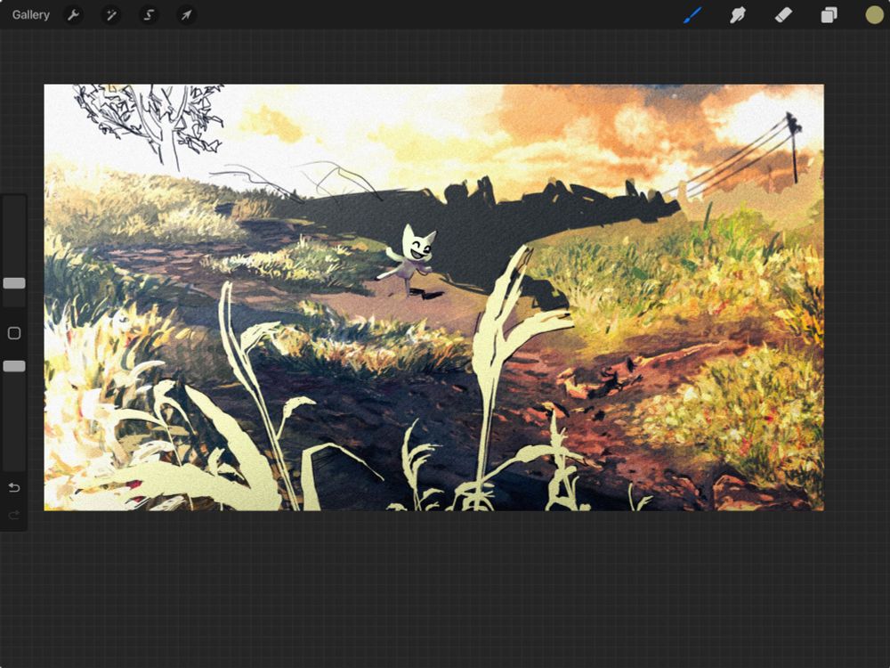Adjust the brush size slider handle

pyautogui.click(x=14, y=283)
